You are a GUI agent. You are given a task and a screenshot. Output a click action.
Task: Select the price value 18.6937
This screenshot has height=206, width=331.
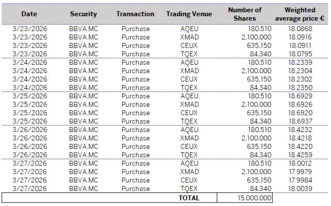(x=300, y=121)
